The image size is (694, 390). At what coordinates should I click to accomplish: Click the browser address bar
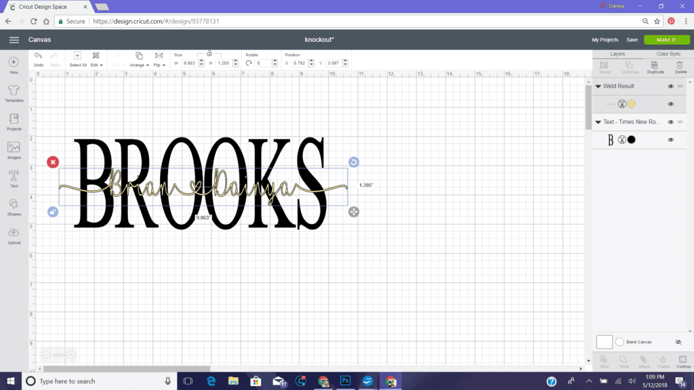coord(359,21)
